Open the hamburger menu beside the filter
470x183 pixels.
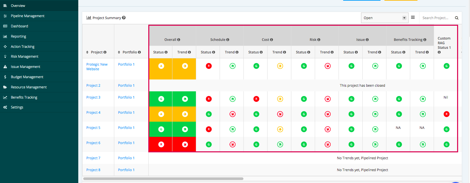coord(413,17)
